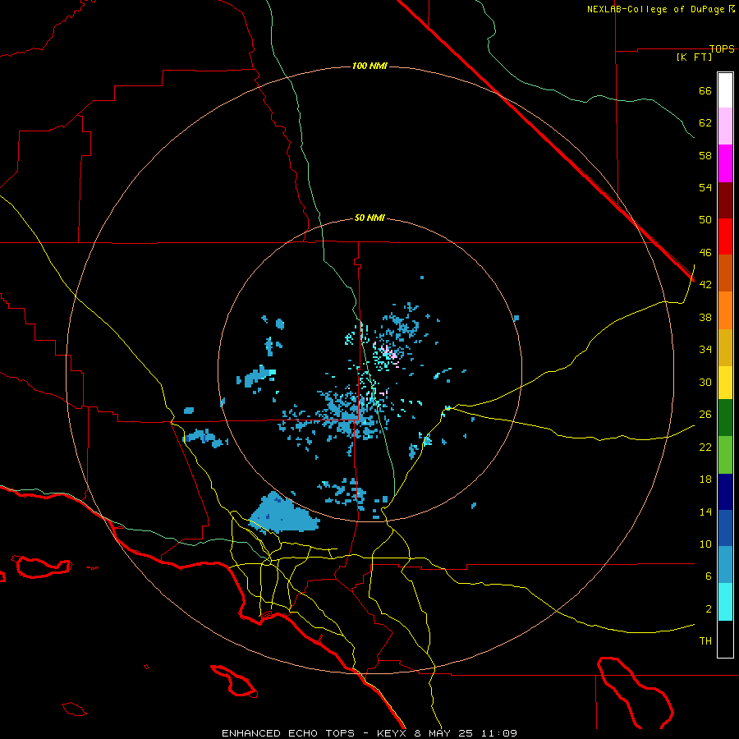Click the cyan 2 kft legend swatch
This screenshot has width=739, height=739.
click(725, 602)
